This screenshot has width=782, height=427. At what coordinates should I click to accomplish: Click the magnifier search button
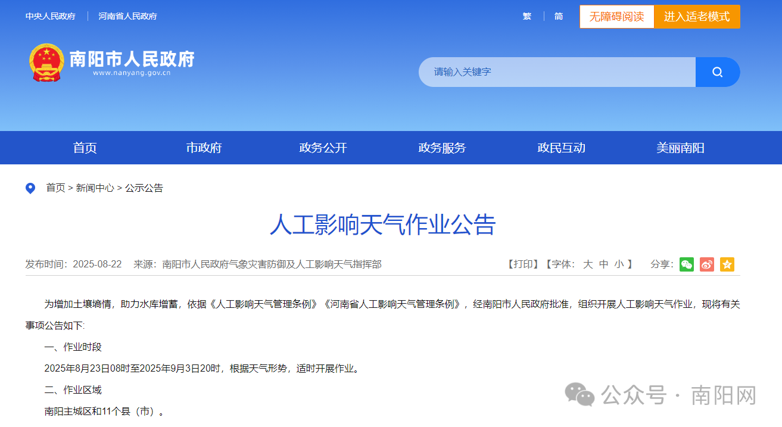click(x=718, y=72)
